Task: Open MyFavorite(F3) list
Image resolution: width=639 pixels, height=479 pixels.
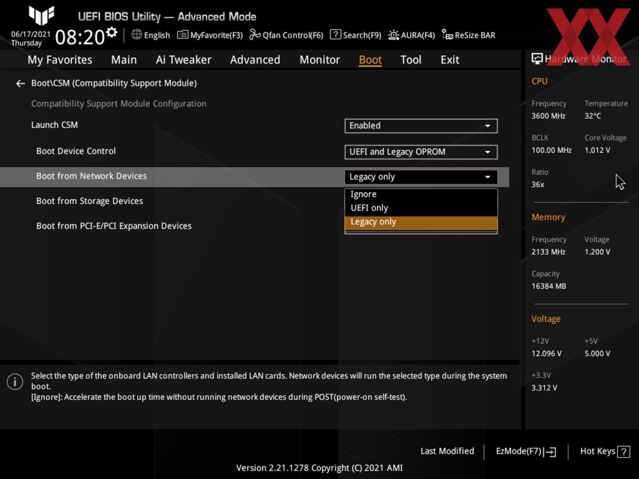Action: click(x=210, y=35)
